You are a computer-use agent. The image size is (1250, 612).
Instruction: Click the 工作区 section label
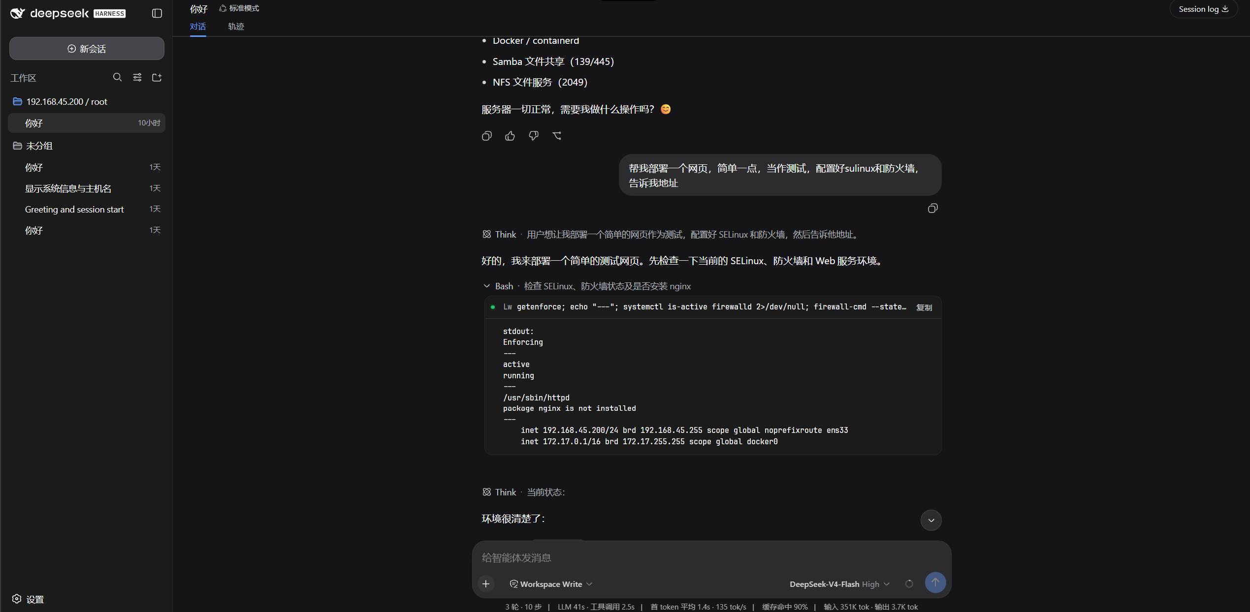point(23,78)
